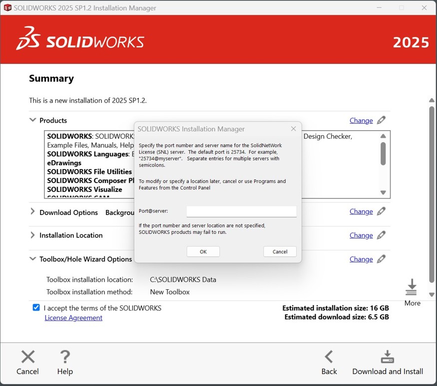This screenshot has height=386, width=437.
Task: Click Change link for Toolbox/Hole Wizard Options
Action: (x=361, y=259)
